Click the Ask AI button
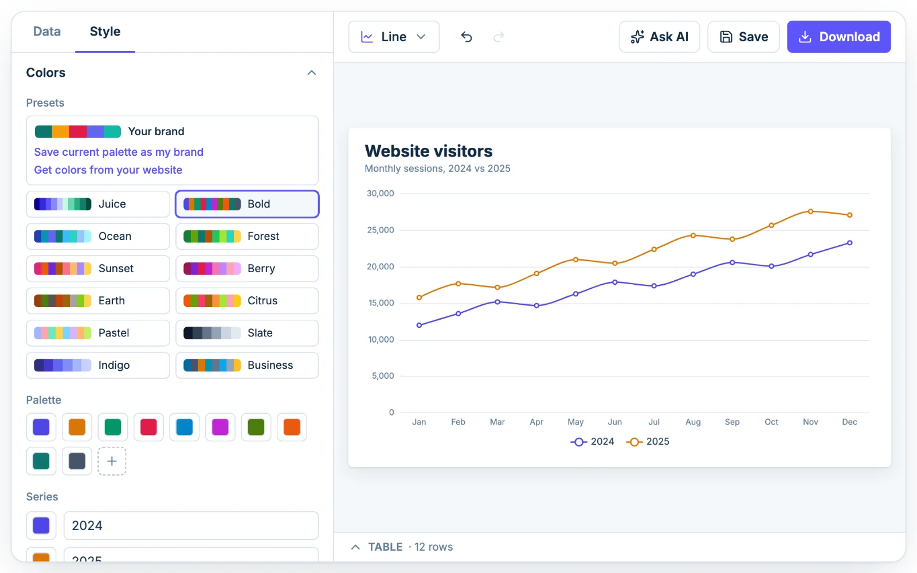This screenshot has height=573, width=917. tap(659, 37)
